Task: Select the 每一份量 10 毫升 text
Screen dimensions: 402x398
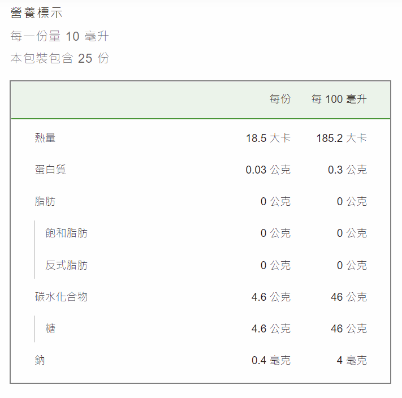Action: click(59, 36)
